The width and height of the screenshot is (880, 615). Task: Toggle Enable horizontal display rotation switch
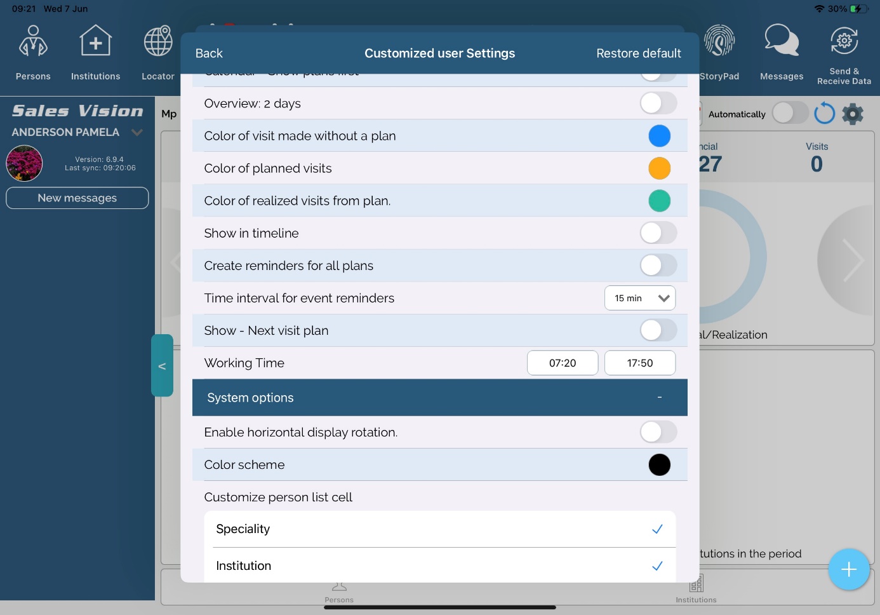coord(658,432)
